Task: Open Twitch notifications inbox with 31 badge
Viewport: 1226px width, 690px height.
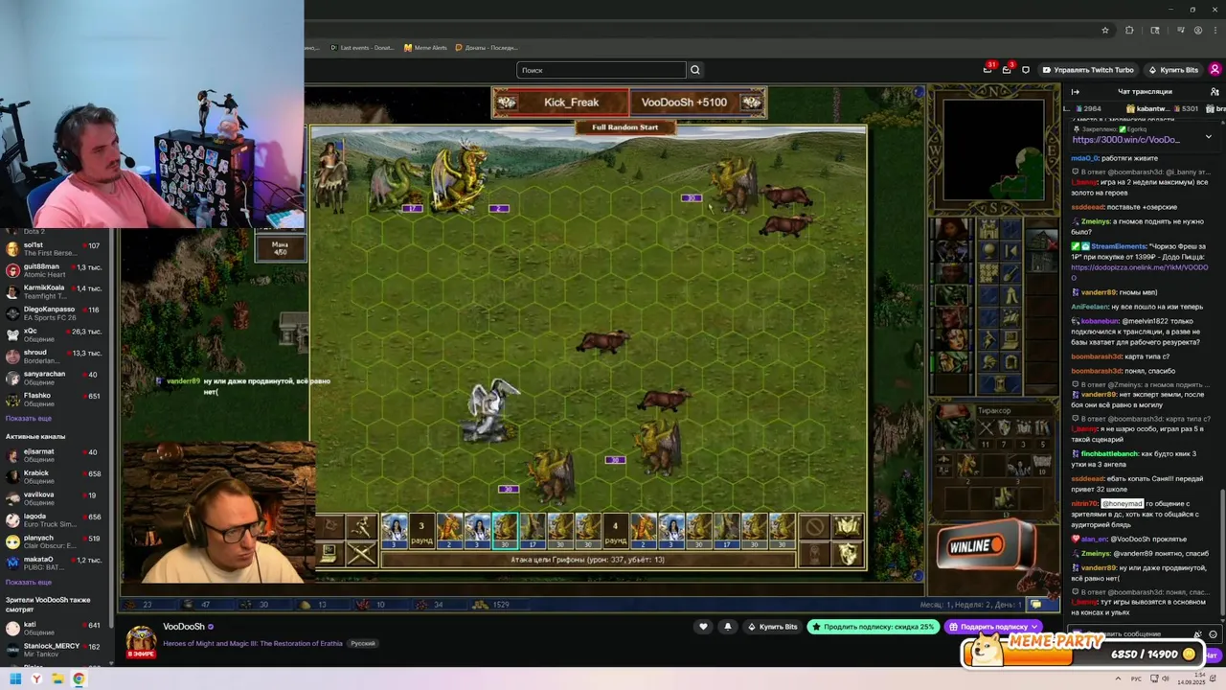Action: click(988, 70)
